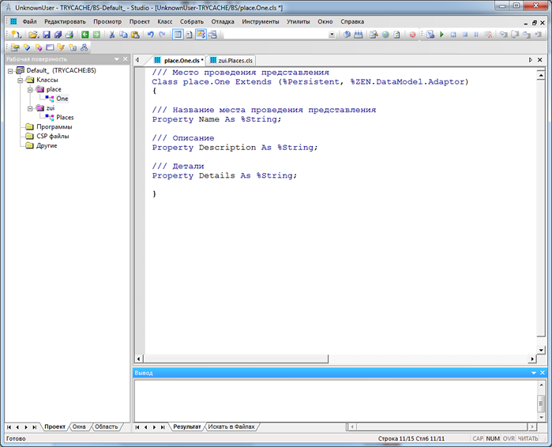The height and width of the screenshot is (447, 552).
Task: Click the Find in files icon
Action: (374, 35)
